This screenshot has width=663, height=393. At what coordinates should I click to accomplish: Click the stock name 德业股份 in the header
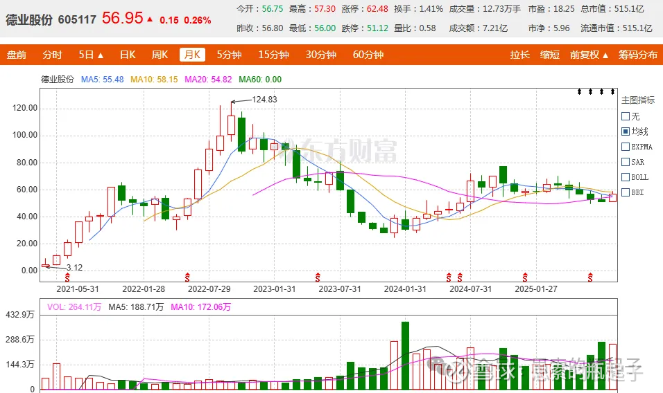click(29, 20)
